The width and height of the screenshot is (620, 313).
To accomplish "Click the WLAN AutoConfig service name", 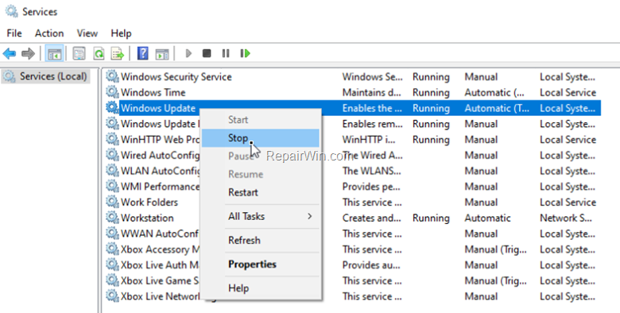I will coord(160,171).
